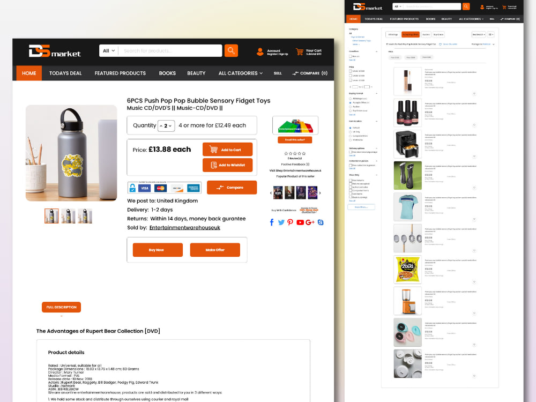Select Worldwide item location radio

(350, 140)
